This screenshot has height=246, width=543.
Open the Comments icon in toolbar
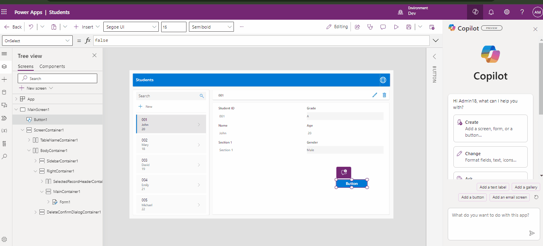(x=383, y=27)
